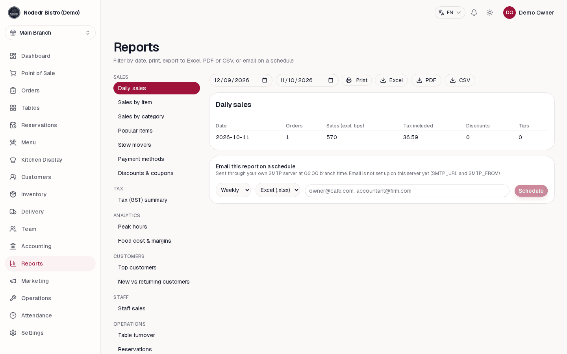Click the Dashboard grid icon in sidebar
The image size is (567, 354).
click(13, 56)
